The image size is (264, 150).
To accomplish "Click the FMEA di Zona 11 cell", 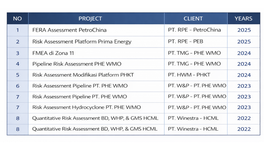I will tap(53, 53).
